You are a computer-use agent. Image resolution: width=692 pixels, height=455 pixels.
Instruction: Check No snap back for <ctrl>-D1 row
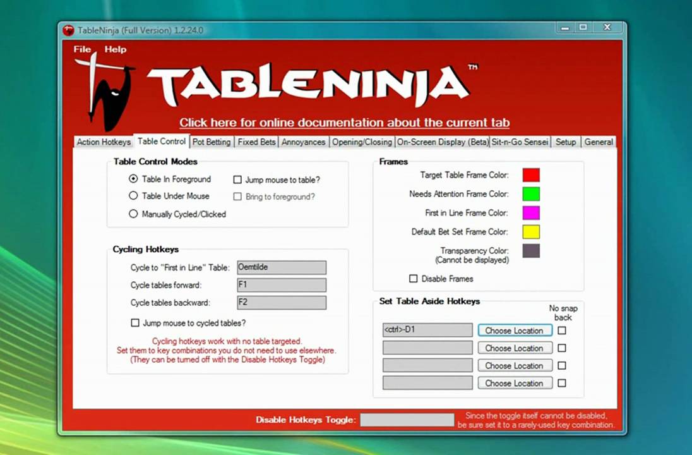[562, 331]
